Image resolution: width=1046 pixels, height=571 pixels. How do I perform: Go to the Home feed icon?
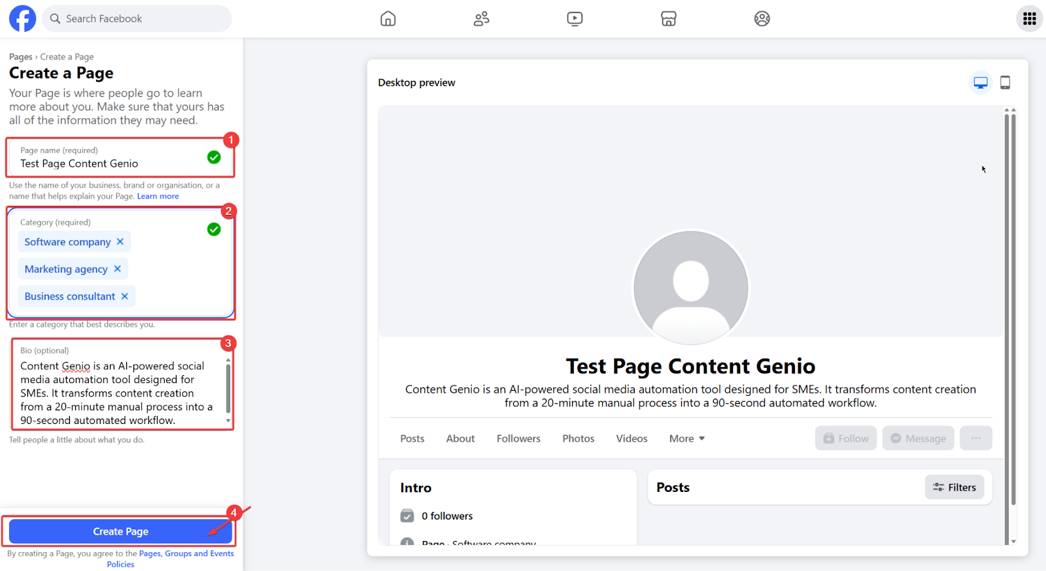[388, 18]
